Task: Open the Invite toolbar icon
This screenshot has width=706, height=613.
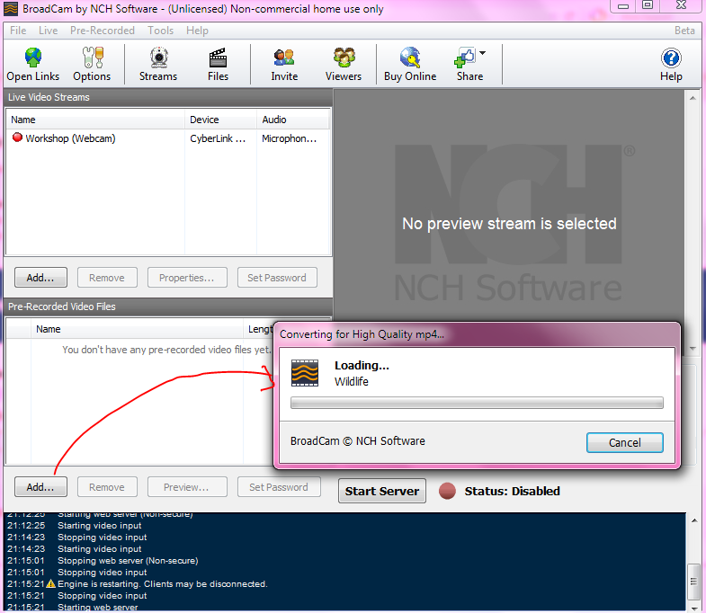Action: (284, 58)
